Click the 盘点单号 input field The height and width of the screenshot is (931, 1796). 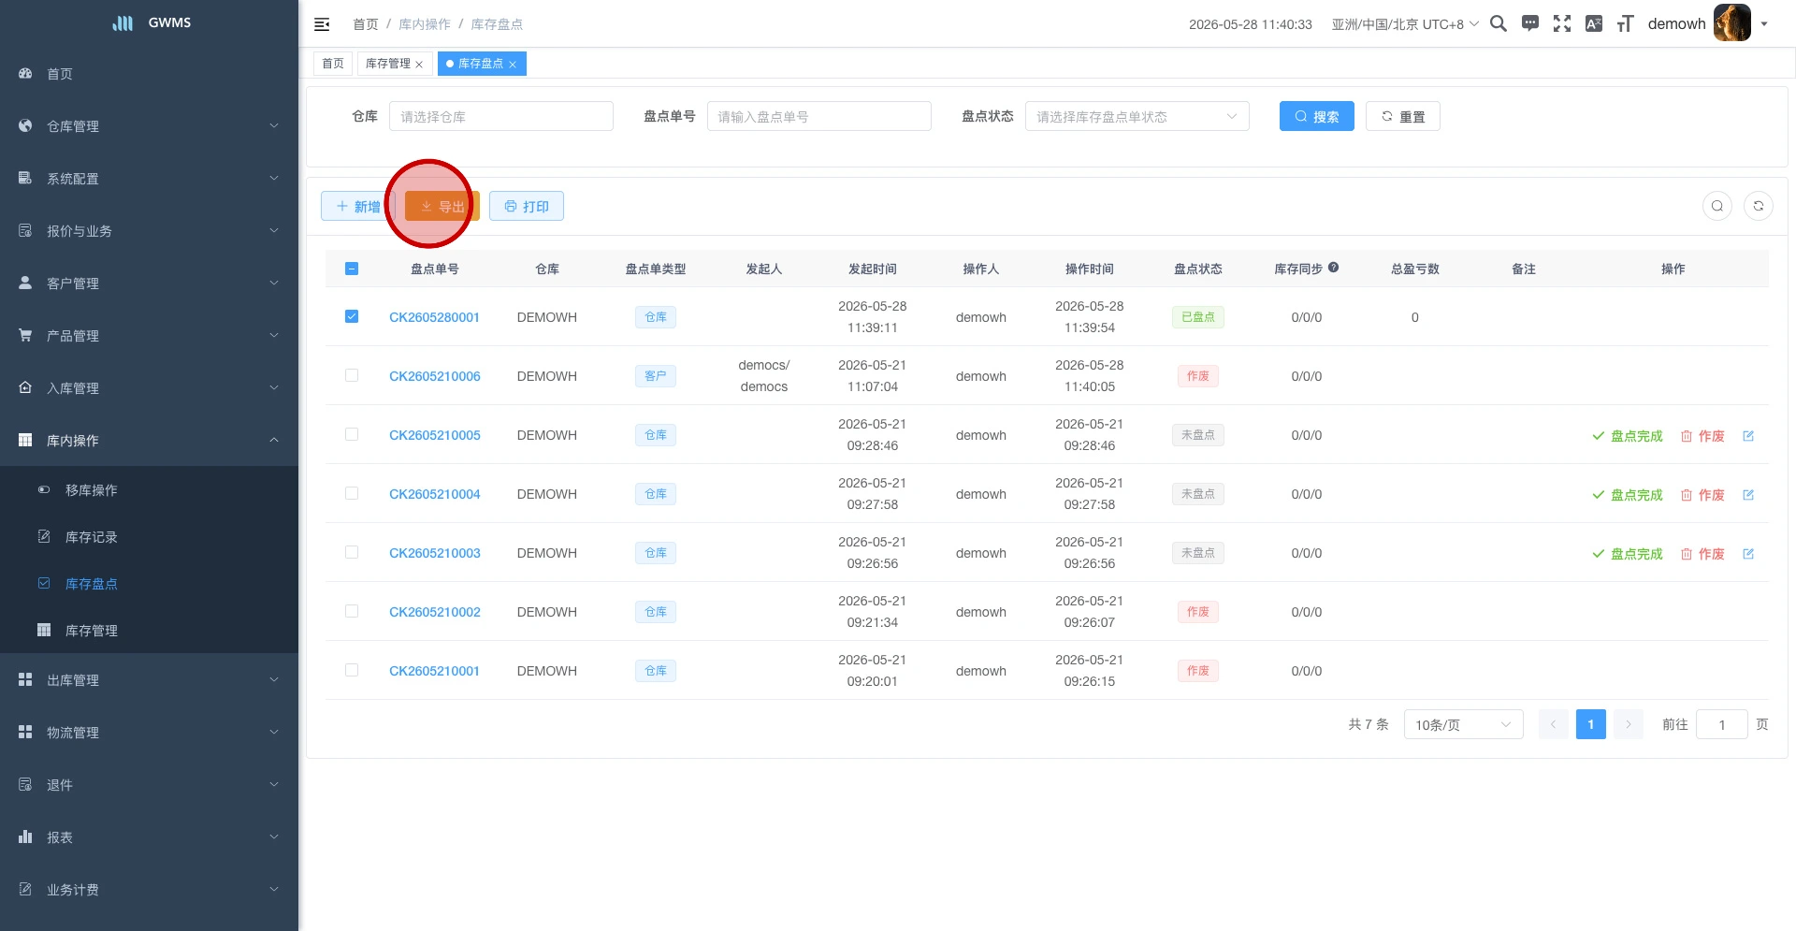click(818, 116)
